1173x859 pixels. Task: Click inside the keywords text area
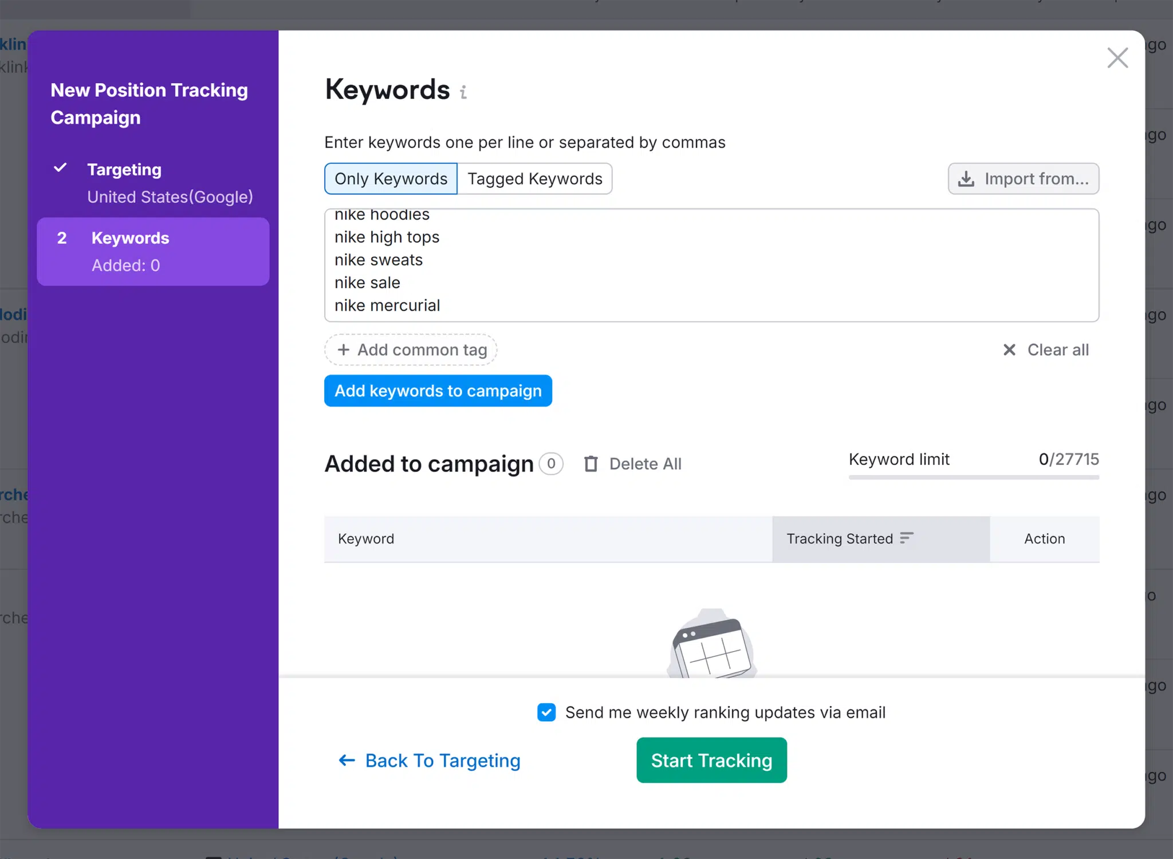click(711, 265)
